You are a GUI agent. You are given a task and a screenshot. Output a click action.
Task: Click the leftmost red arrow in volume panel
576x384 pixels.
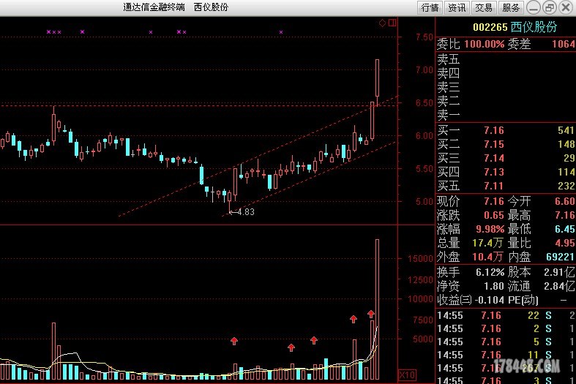234,340
